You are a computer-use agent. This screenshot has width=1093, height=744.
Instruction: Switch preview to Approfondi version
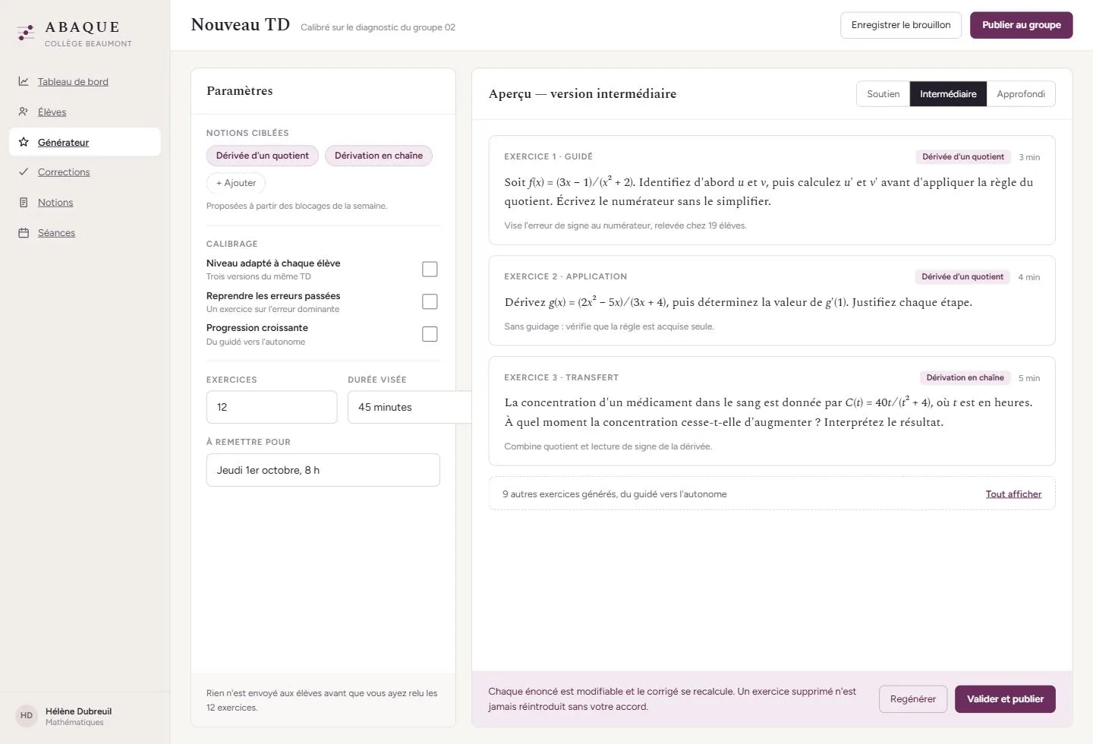(1021, 94)
